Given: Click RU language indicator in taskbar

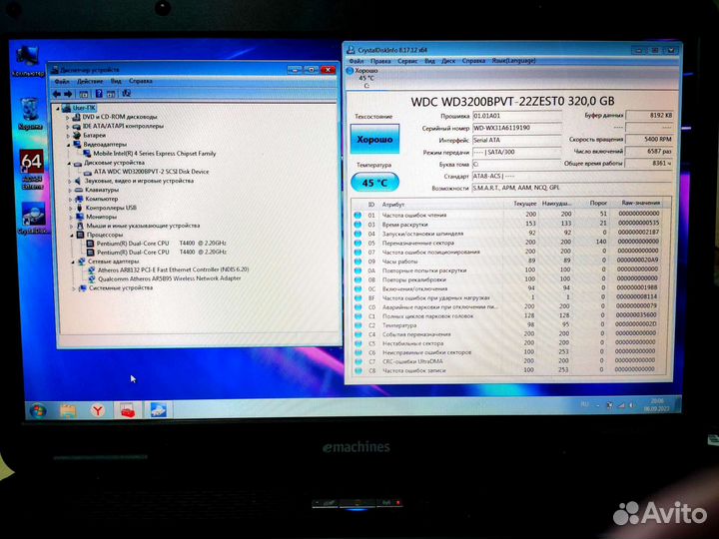Looking at the screenshot, I should point(584,404).
